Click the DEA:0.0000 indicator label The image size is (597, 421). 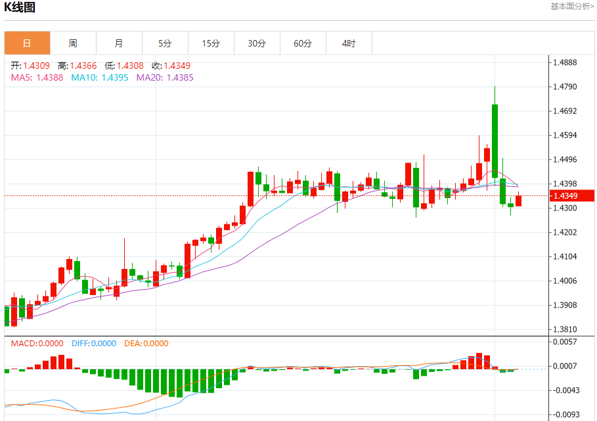tap(146, 344)
